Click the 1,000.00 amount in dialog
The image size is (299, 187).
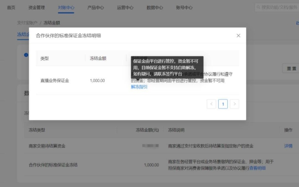click(97, 81)
